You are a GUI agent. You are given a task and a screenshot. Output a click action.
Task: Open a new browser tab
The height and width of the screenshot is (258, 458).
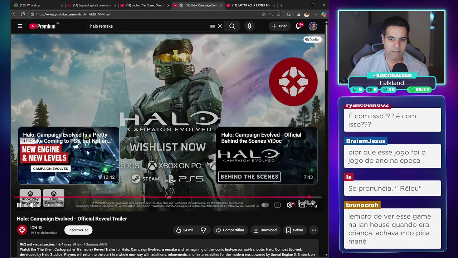point(282,5)
